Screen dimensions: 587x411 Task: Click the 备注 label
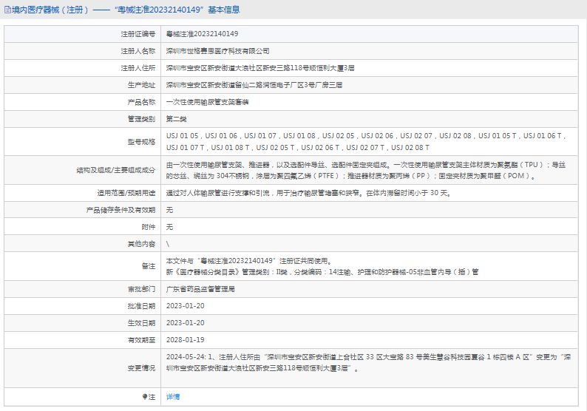pos(149,266)
